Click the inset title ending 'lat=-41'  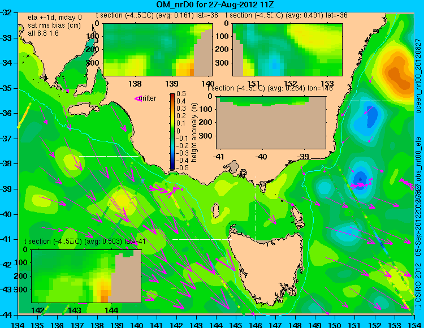(85, 241)
